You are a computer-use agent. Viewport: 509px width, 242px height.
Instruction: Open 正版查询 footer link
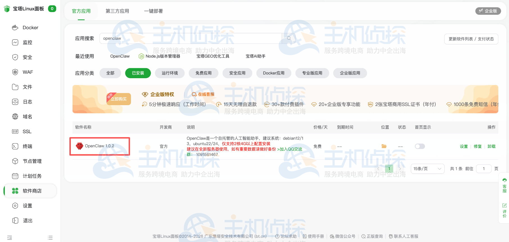coord(372,236)
